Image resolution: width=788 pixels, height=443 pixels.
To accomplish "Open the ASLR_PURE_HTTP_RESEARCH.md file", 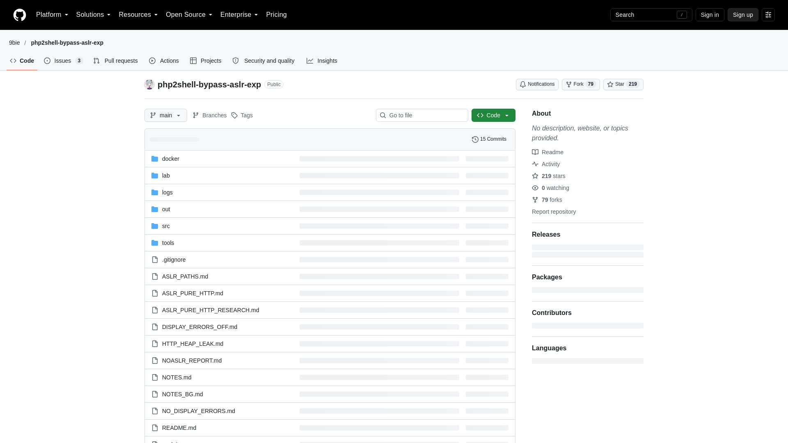I will pos(211,310).
